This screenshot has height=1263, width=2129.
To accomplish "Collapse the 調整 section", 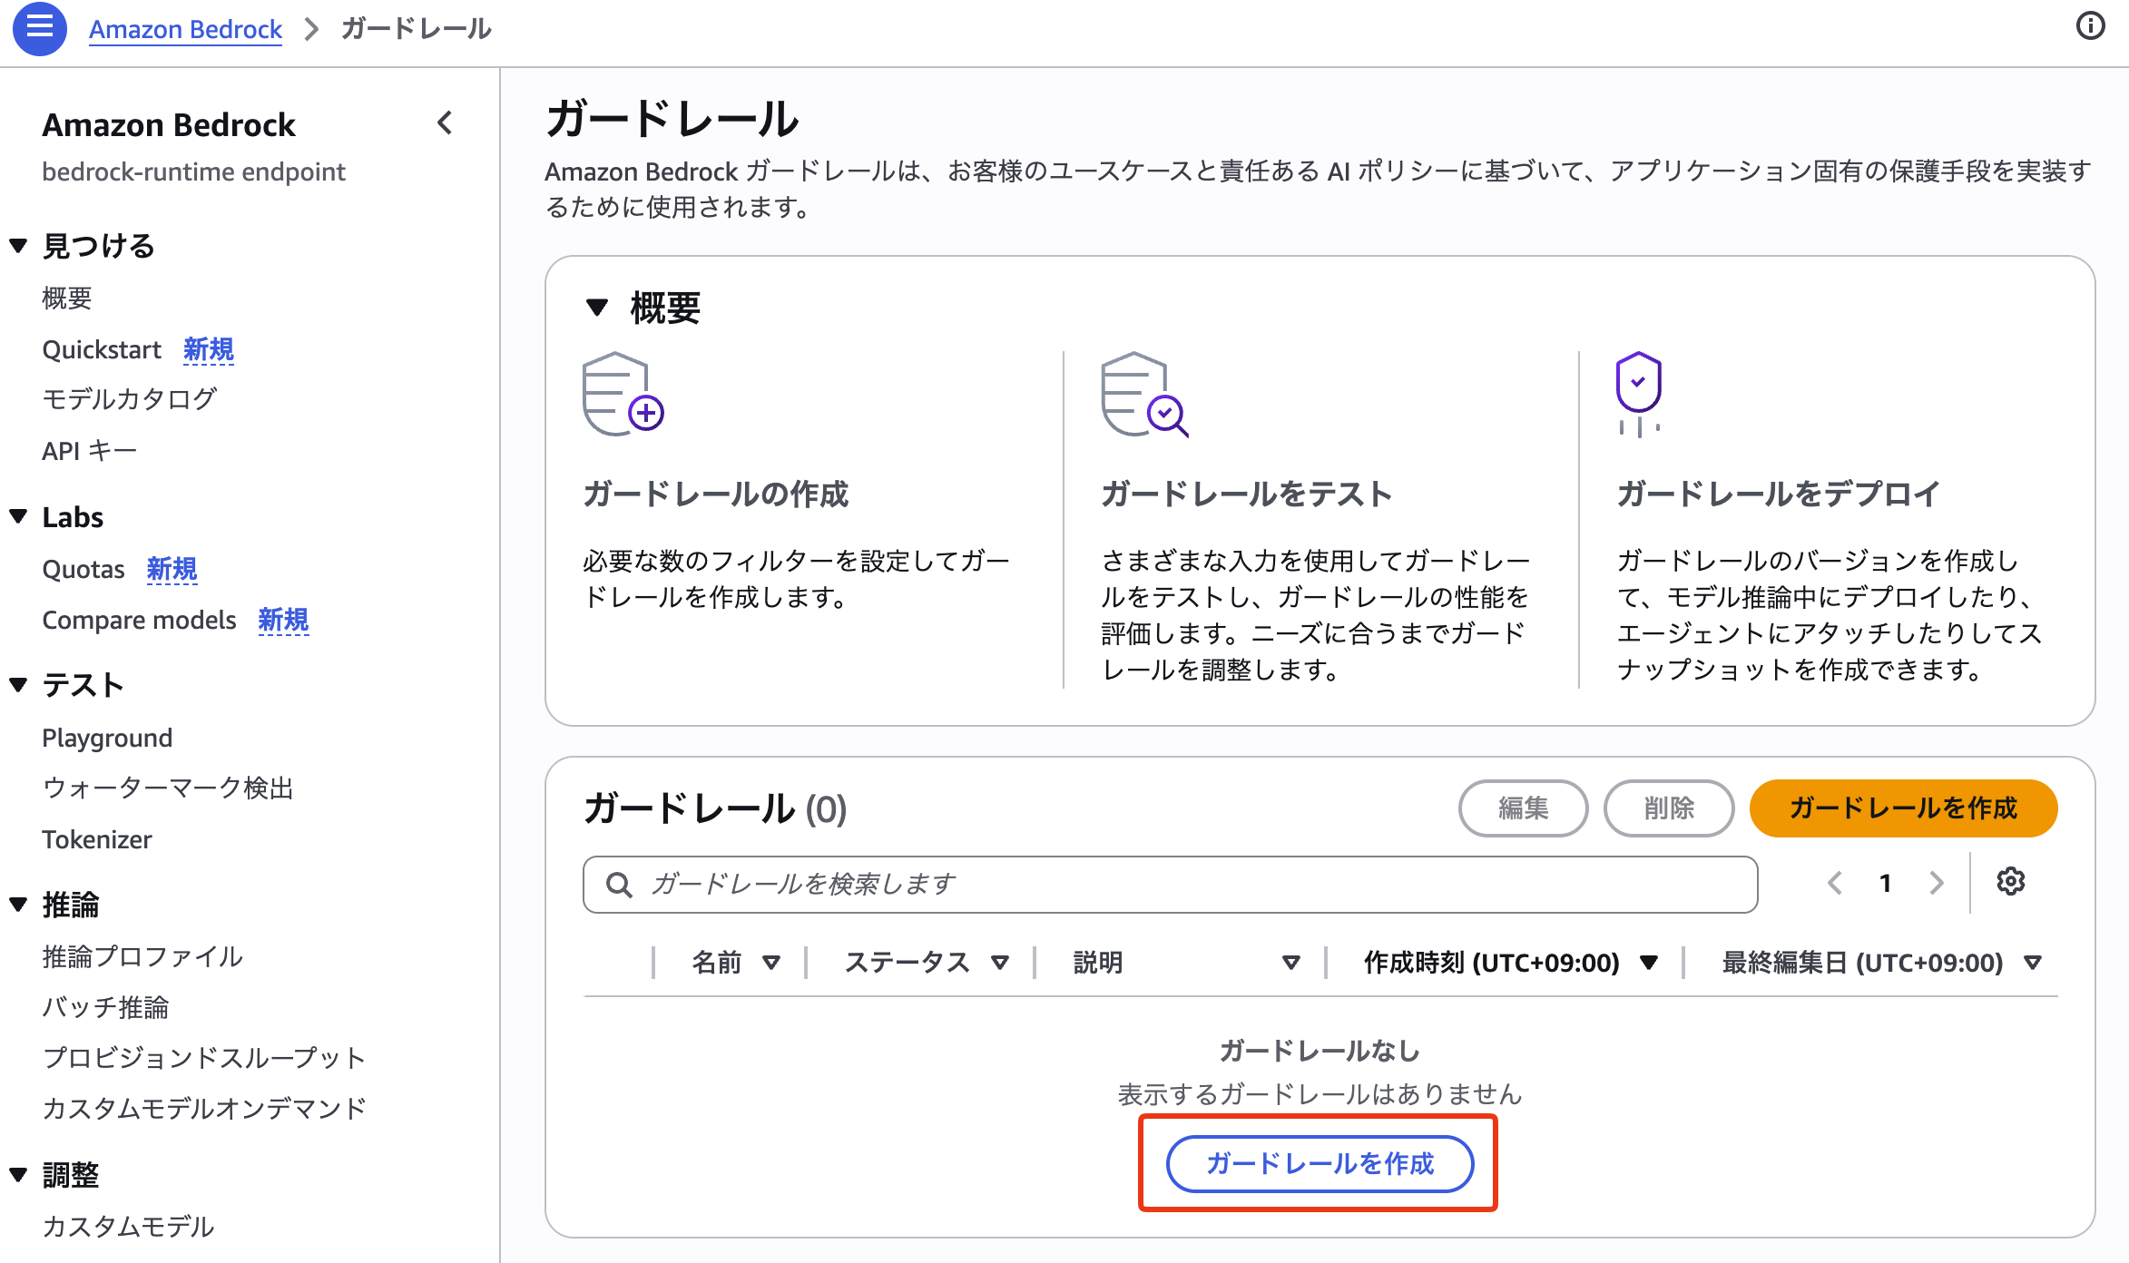I will (18, 1175).
